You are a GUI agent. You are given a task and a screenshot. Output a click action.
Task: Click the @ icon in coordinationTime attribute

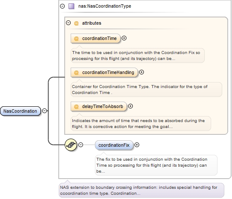tap(76, 38)
